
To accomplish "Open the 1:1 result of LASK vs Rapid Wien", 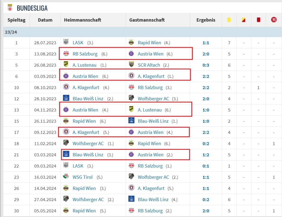I will [x=206, y=43].
